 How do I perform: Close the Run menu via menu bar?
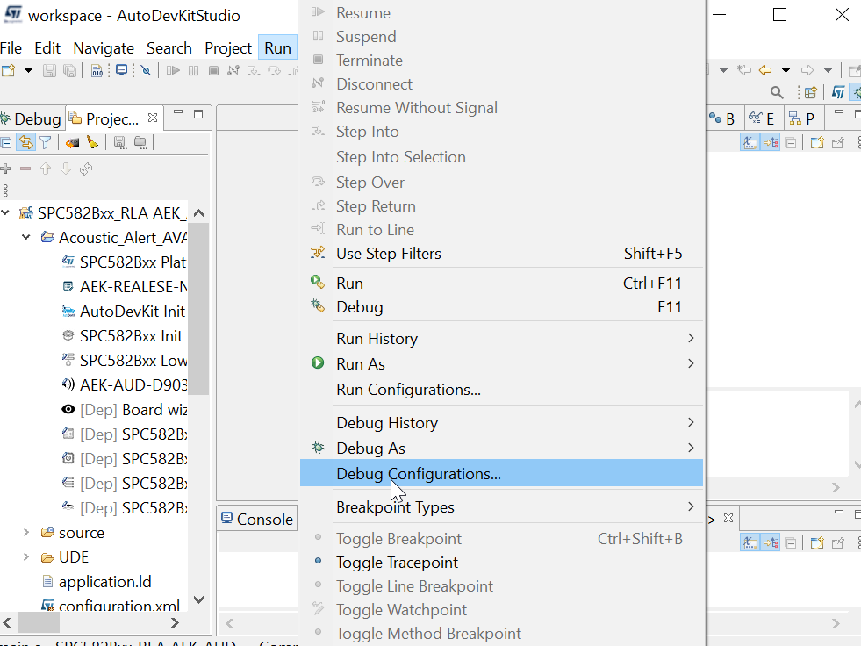tap(278, 48)
